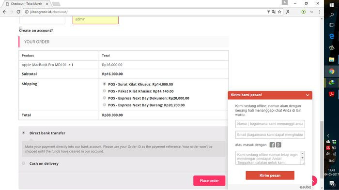Open Chrome's three-dot menu
The height and width of the screenshot is (190, 339).
[320, 12]
